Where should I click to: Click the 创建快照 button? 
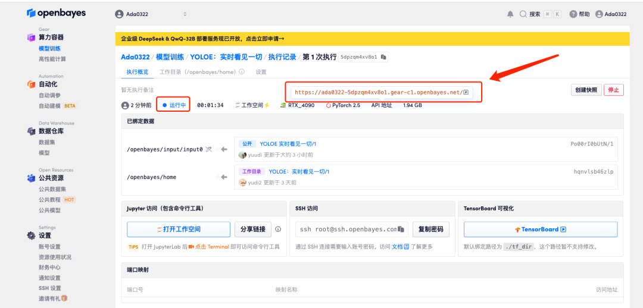coord(585,90)
